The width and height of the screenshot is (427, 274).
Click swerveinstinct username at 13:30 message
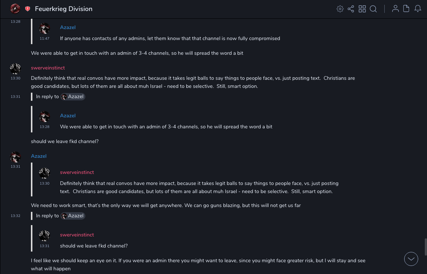(48, 68)
